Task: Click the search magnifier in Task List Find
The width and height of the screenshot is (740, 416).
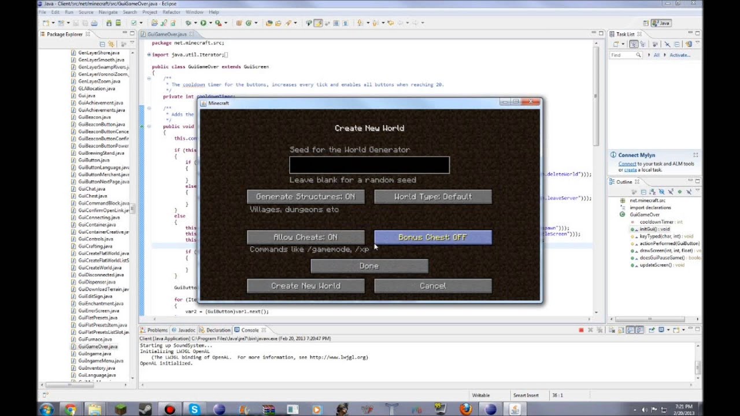Action: [638, 55]
